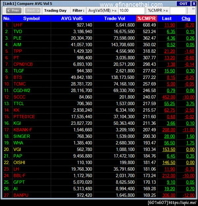Select symbol TCMC
The height and width of the screenshot is (206, 198).
(19, 84)
